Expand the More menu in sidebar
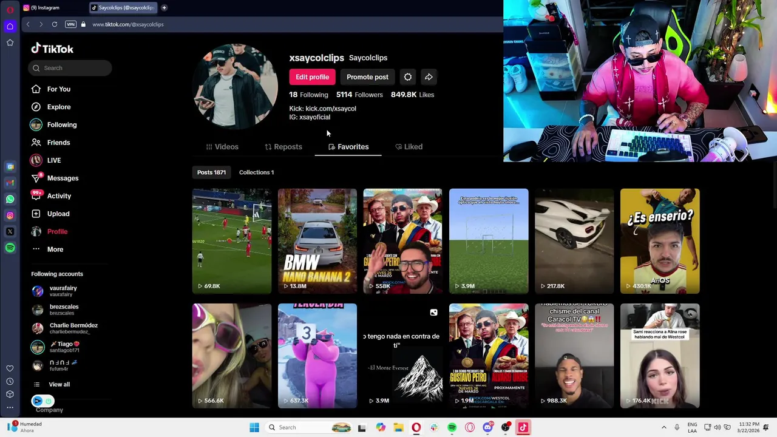 pos(47,249)
